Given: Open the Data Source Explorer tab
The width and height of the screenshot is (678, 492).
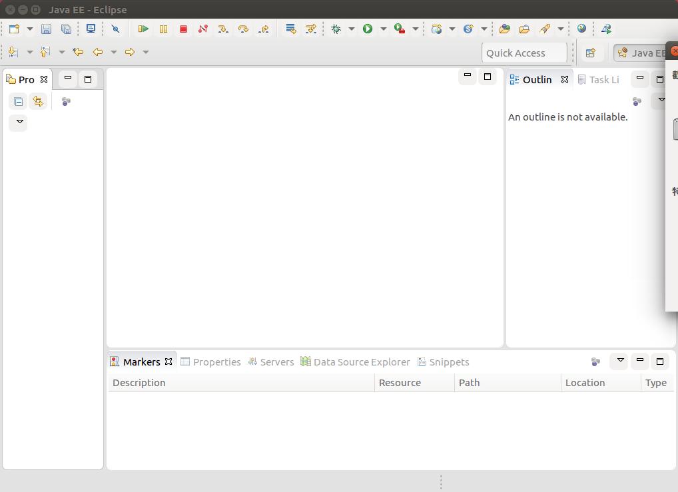Looking at the screenshot, I should pos(355,362).
